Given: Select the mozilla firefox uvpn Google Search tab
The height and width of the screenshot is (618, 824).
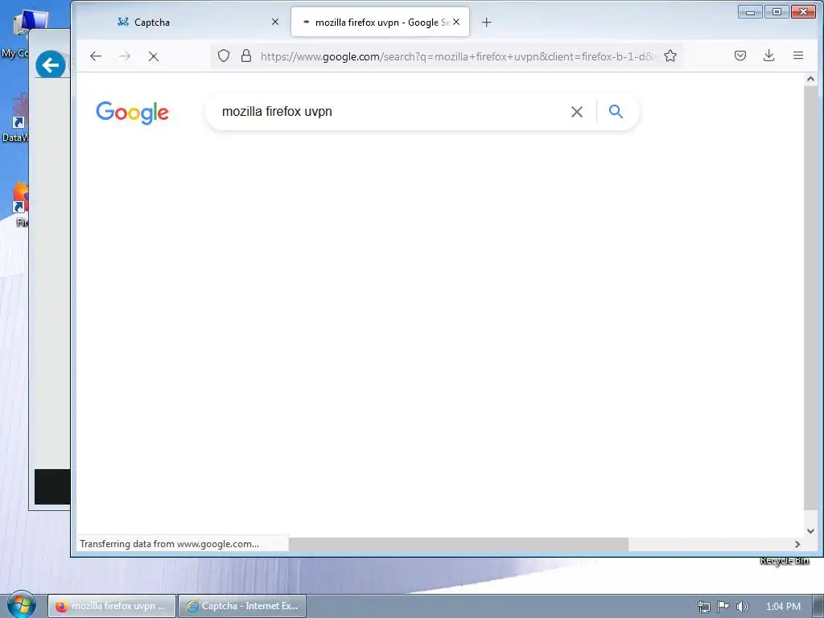Looking at the screenshot, I should click(x=380, y=22).
